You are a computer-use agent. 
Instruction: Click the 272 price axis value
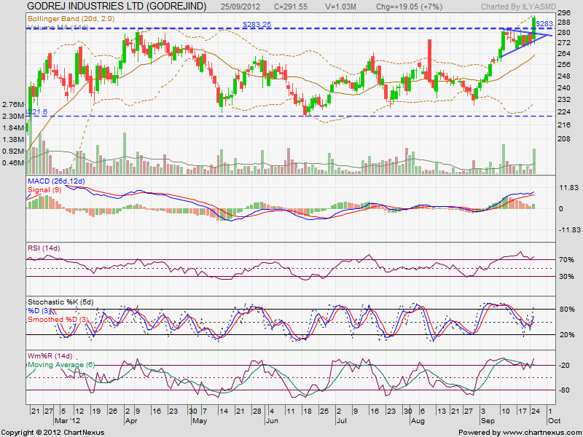[x=566, y=43]
